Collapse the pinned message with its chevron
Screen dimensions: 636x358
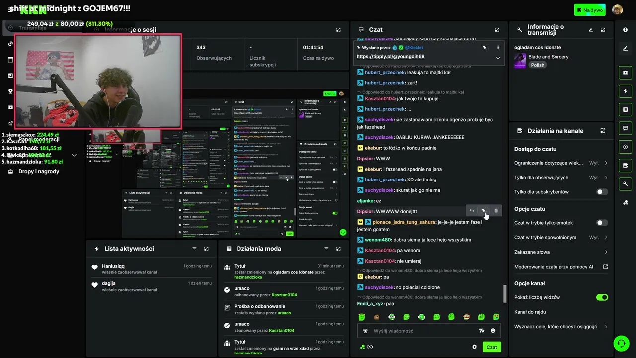click(498, 58)
